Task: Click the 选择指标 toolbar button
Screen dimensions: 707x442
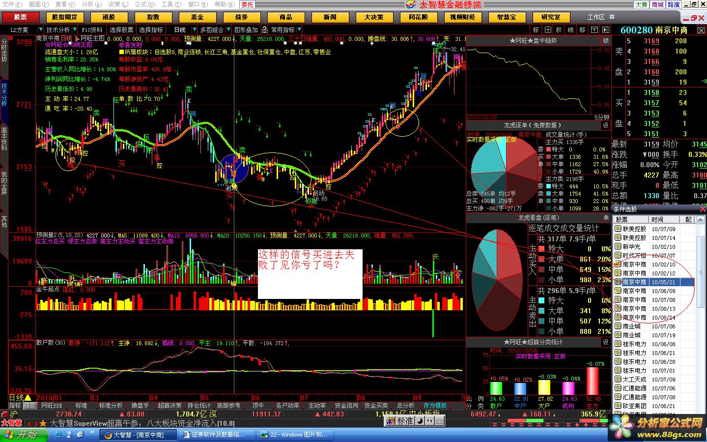Action: pos(151,30)
